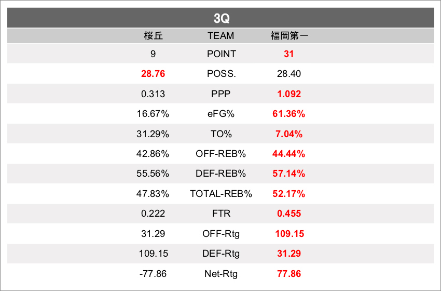This screenshot has width=441, height=291.
Task: Select the Net-Rtg row label
Action: (221, 273)
